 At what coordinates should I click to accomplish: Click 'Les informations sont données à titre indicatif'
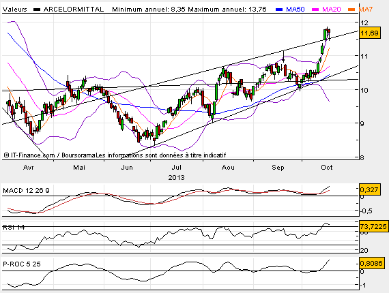[x=161, y=155]
